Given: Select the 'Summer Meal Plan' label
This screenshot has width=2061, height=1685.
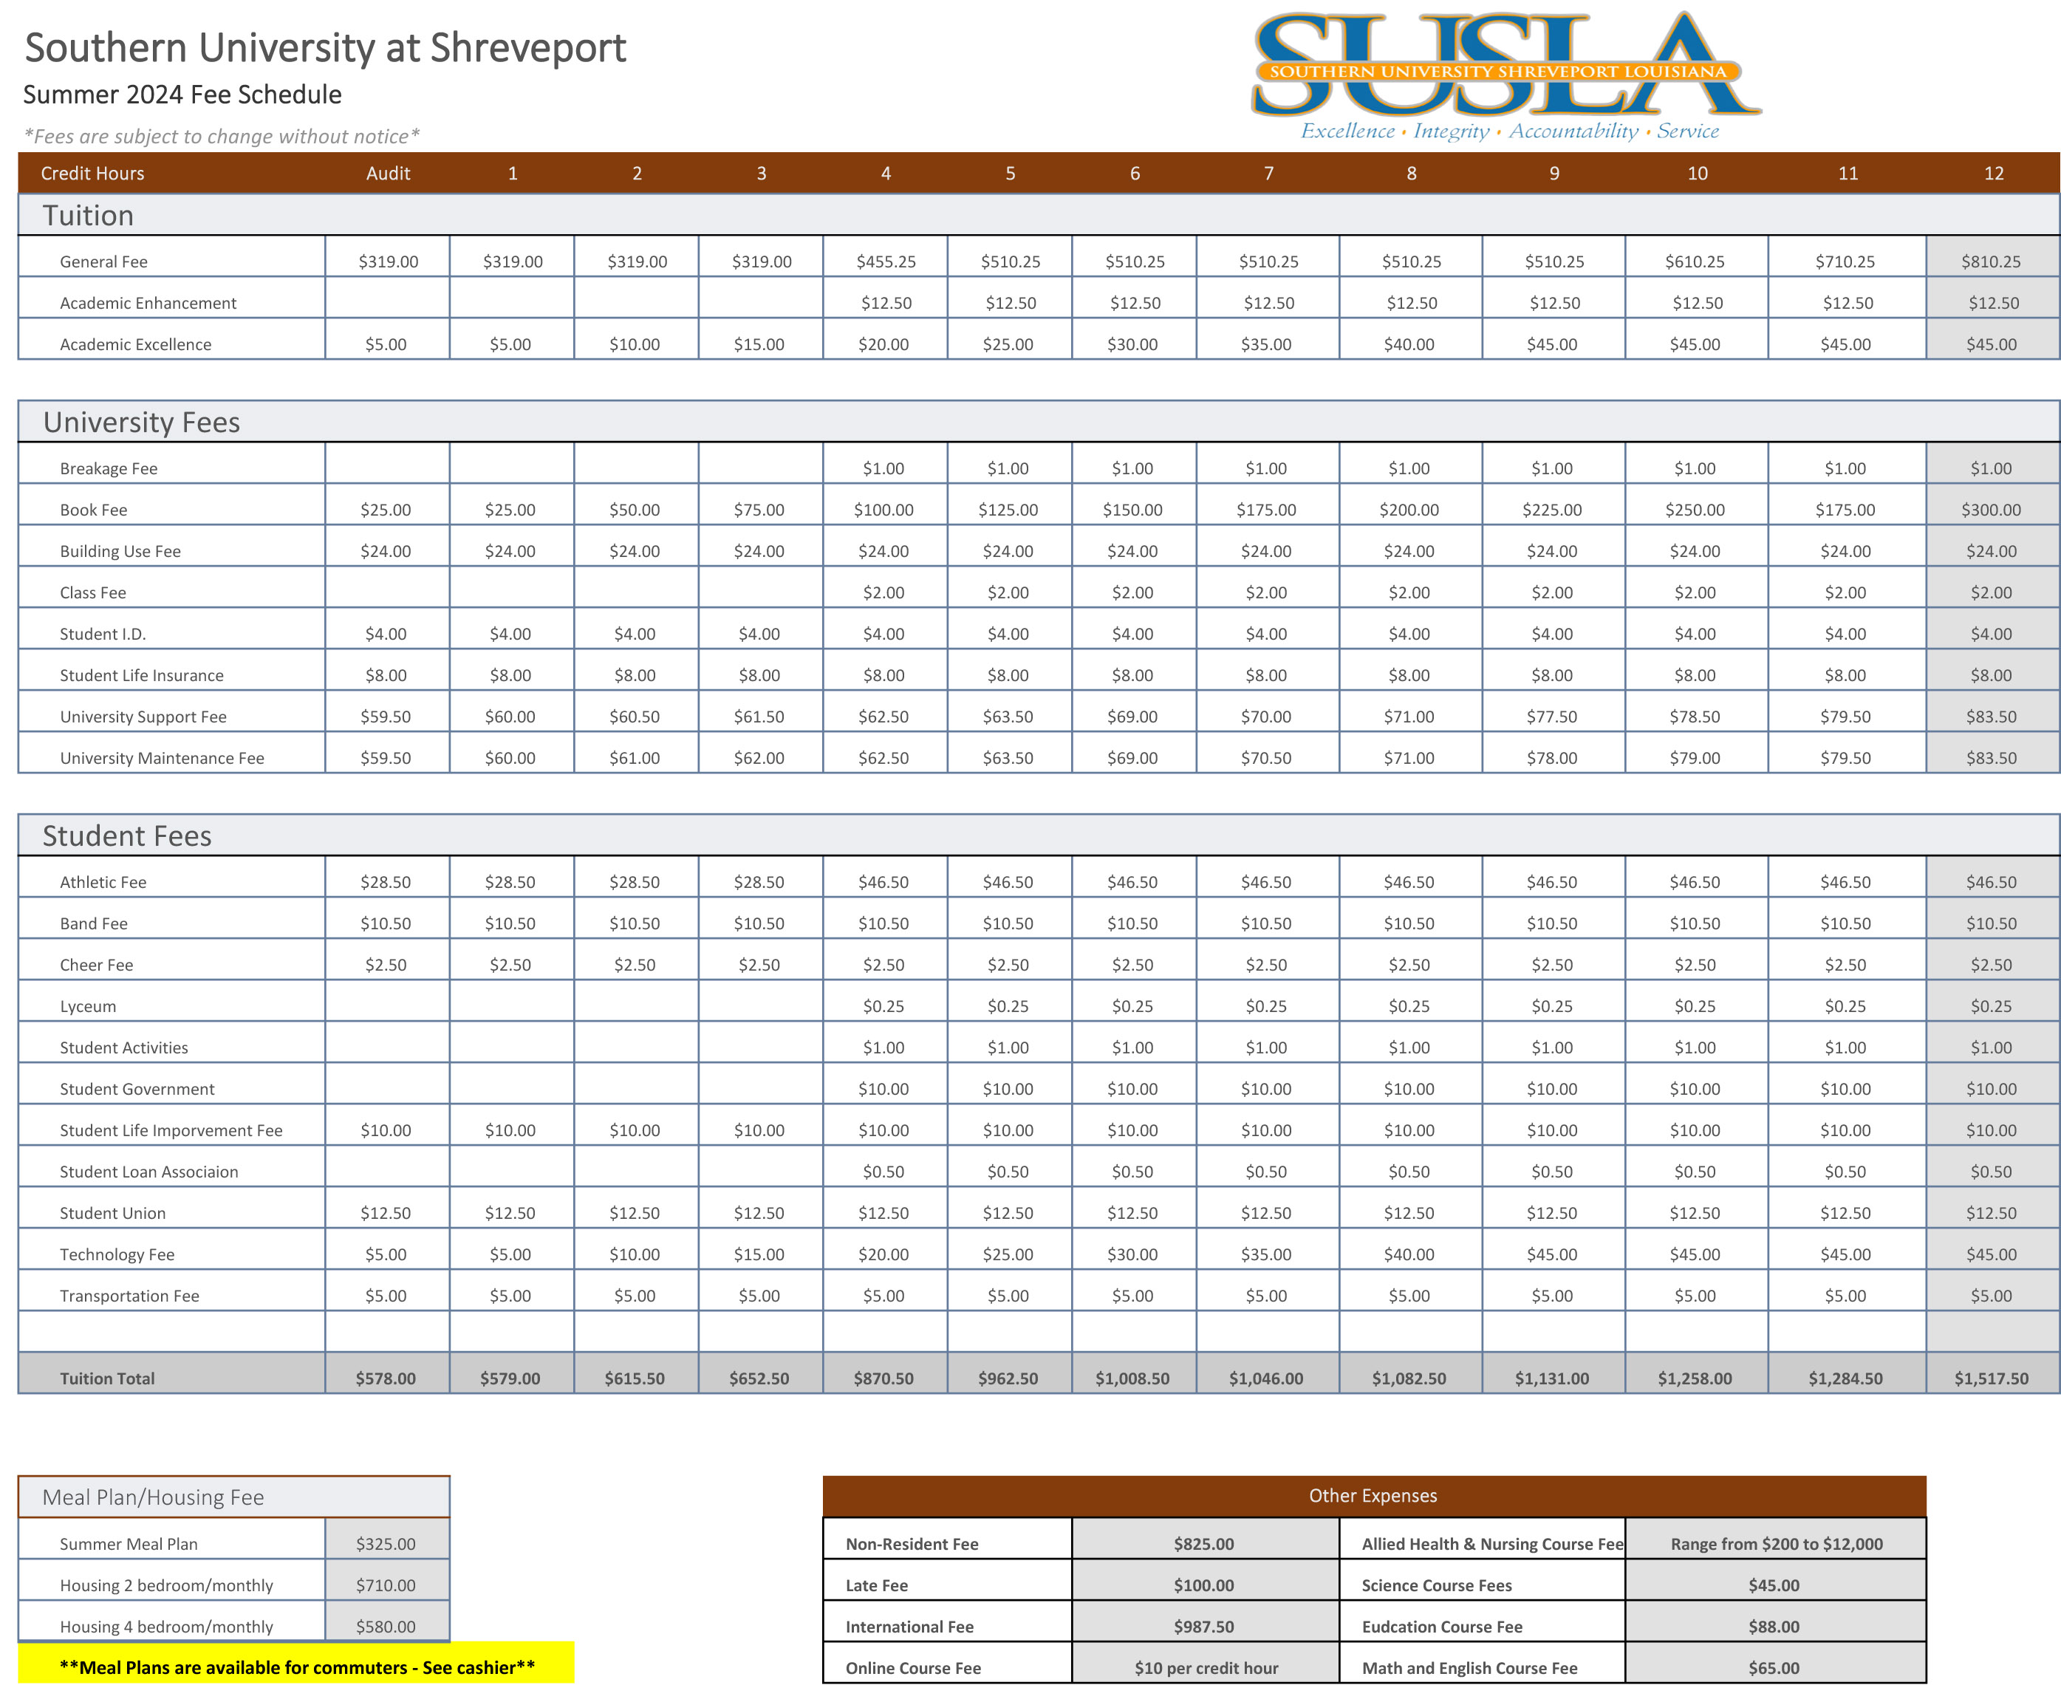Looking at the screenshot, I should (x=128, y=1544).
